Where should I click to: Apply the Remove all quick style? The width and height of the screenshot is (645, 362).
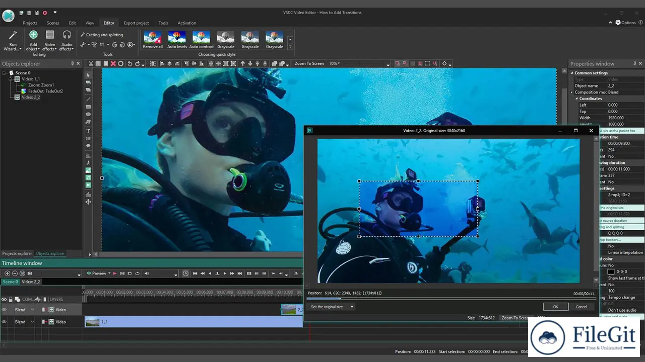click(x=153, y=40)
